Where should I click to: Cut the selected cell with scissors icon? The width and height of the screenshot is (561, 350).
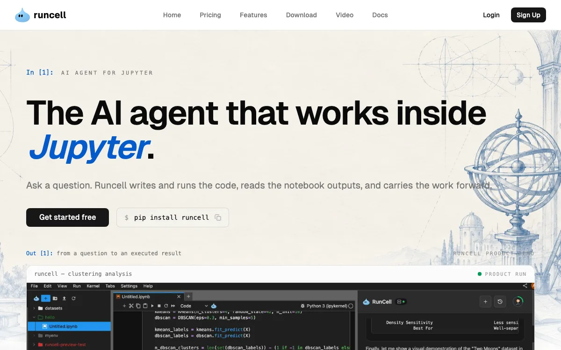click(x=131, y=306)
